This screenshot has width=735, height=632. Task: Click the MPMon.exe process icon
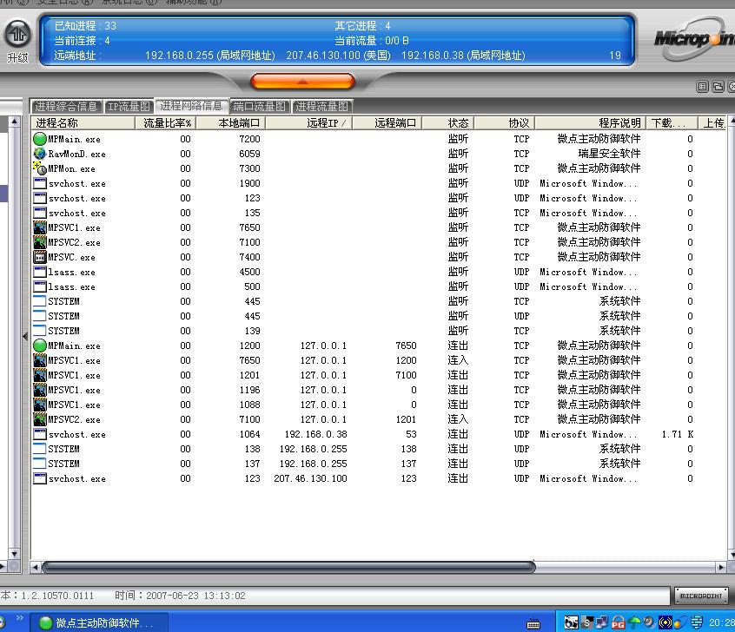(40, 168)
